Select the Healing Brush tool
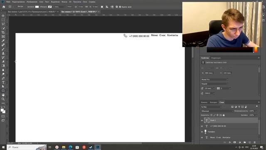Screen dimensions: 266x150 (x=3, y=45)
